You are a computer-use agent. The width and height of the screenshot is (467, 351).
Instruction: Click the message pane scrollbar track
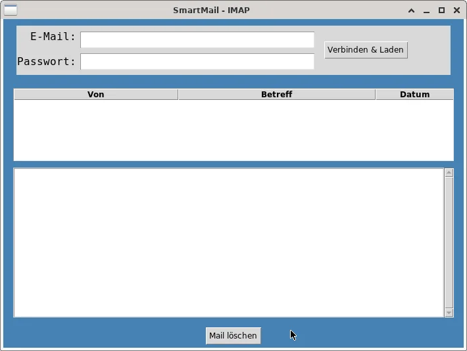(449, 243)
